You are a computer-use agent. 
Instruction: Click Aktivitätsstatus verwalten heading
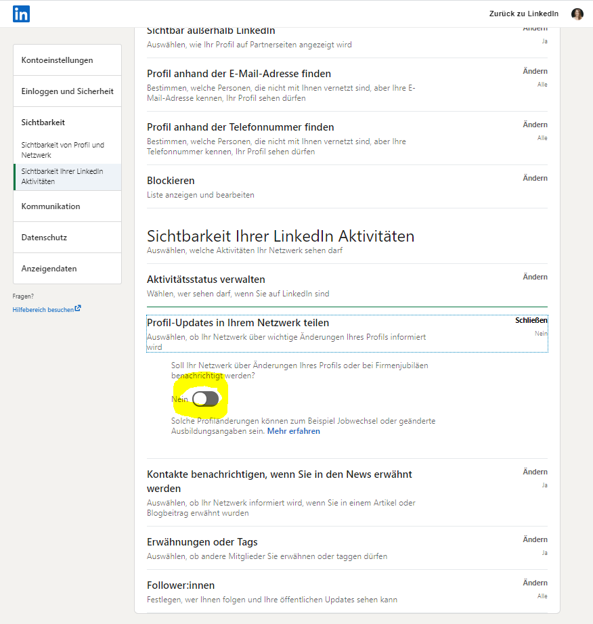tap(206, 280)
